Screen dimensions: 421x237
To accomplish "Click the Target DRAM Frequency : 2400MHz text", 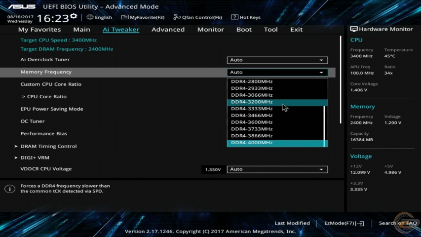I will pyautogui.click(x=67, y=49).
